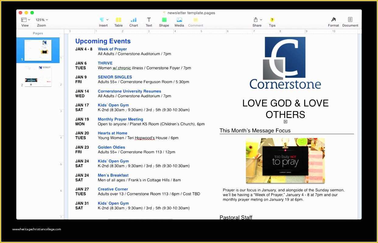Click the SENIOR SINGLES event title
This screenshot has height=243, width=378.
(x=115, y=77)
